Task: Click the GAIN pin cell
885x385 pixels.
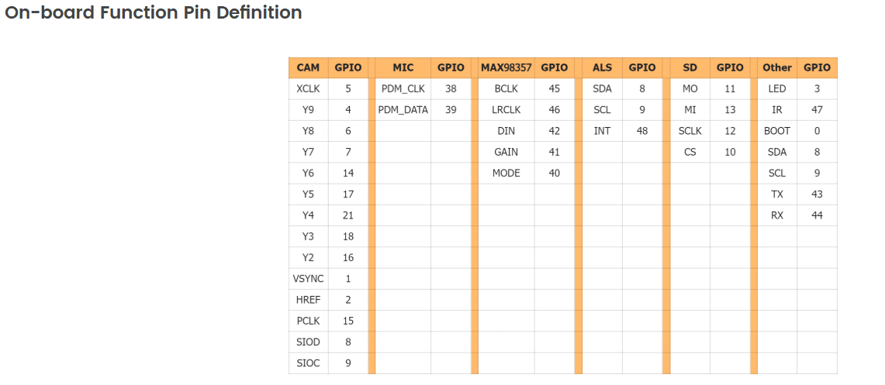Action: tap(506, 152)
